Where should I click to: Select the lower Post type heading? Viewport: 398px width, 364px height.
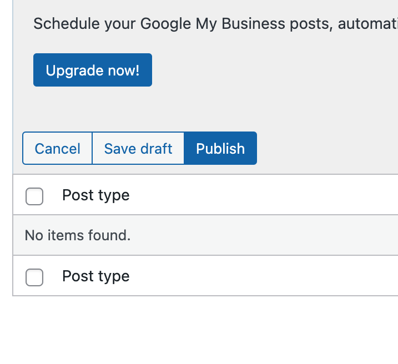tap(95, 276)
